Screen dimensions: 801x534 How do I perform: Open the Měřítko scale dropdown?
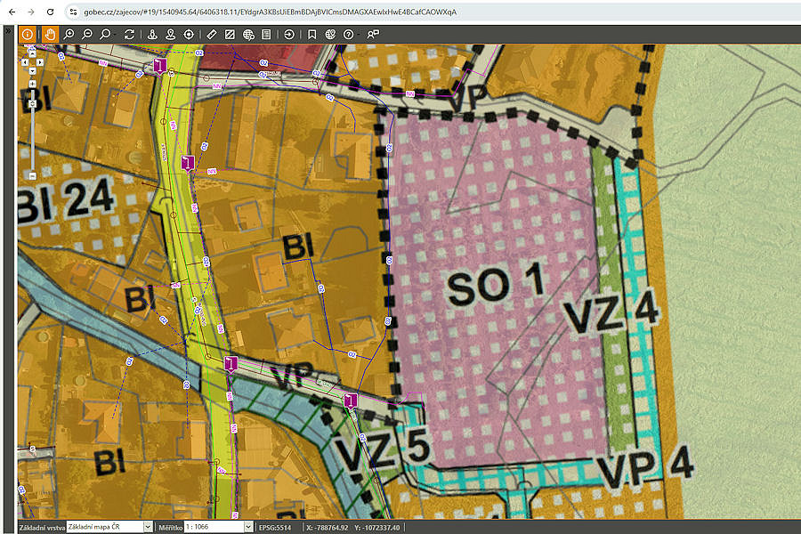[219, 527]
